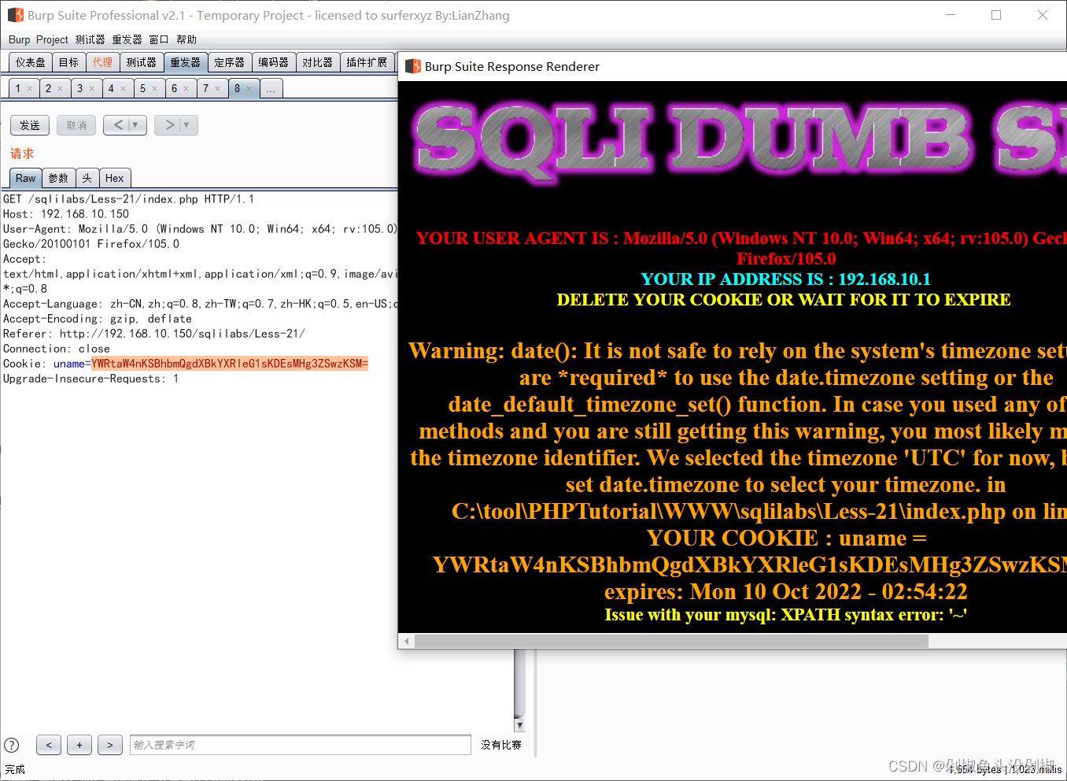Open the 测试器 menu in menu bar
The height and width of the screenshot is (781, 1067).
(90, 39)
